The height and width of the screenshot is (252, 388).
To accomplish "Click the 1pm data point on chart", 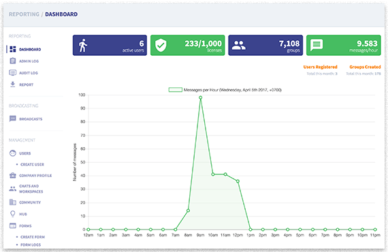I will pos(250,230).
